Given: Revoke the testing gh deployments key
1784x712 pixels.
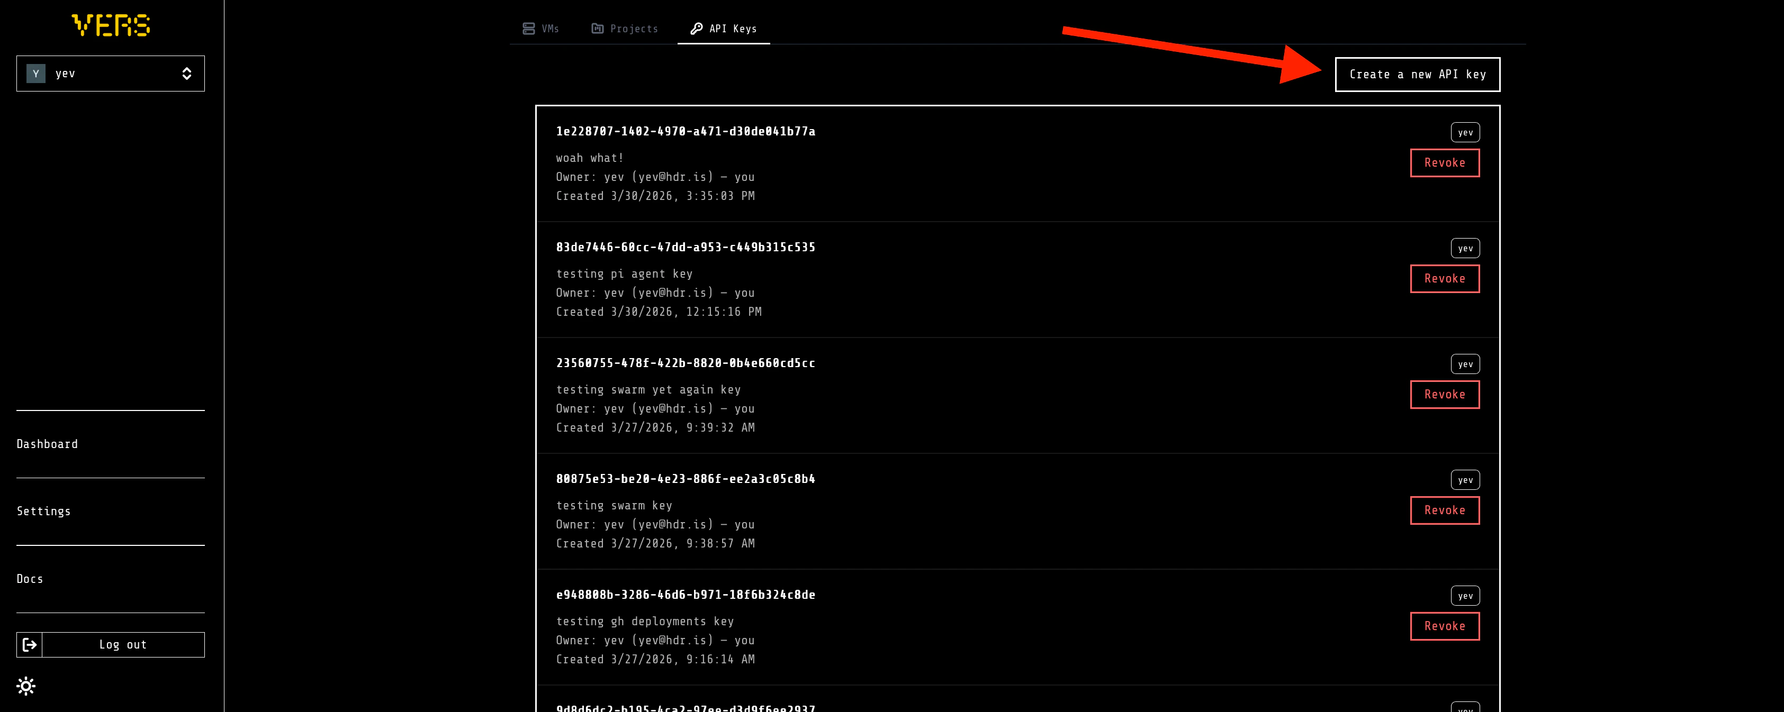Looking at the screenshot, I should click(1444, 625).
